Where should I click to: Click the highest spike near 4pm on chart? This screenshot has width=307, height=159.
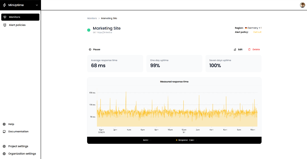click(x=126, y=93)
